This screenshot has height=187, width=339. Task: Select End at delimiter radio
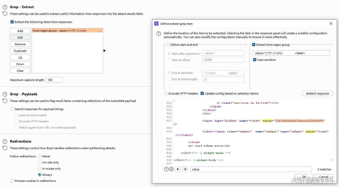pyautogui.click(x=169, y=73)
